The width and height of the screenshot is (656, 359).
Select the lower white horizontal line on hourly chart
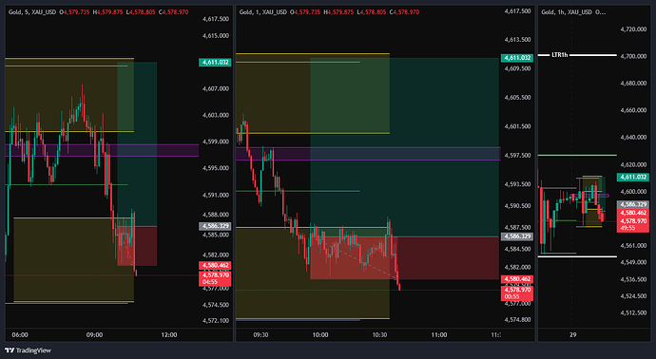[x=577, y=256]
